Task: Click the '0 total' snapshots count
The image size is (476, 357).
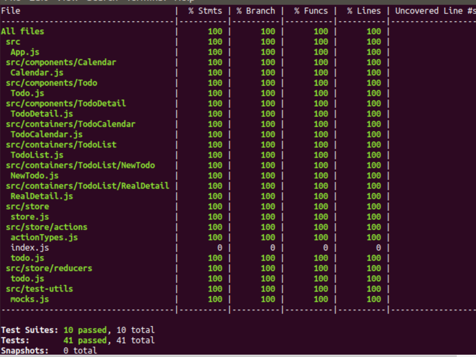Action: (x=80, y=351)
